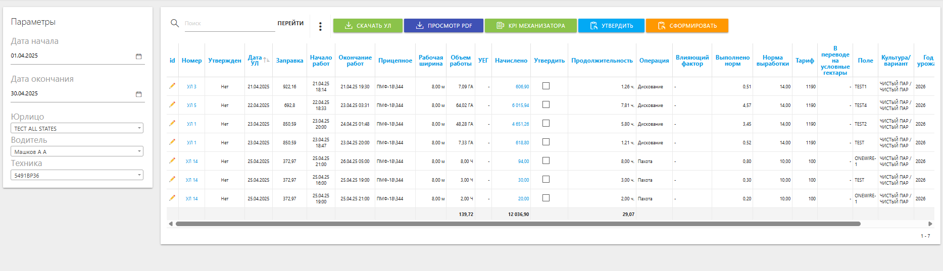Tick the checkbox in the 6 015,94 row
Image resolution: width=943 pixels, height=271 pixels.
(546, 104)
